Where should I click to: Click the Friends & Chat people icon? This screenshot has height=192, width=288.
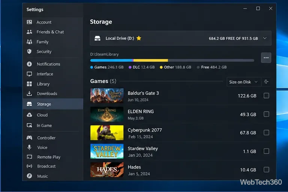point(29,32)
